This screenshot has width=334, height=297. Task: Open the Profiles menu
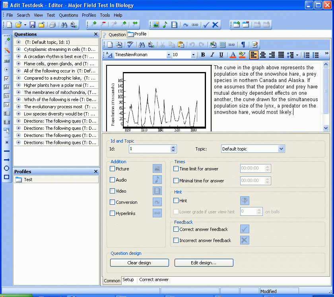click(89, 15)
